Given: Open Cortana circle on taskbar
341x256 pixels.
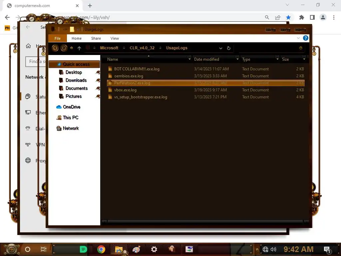Looking at the screenshot, I should (x=28, y=249).
